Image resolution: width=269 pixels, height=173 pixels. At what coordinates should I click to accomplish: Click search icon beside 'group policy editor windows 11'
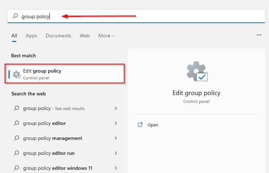(x=16, y=168)
